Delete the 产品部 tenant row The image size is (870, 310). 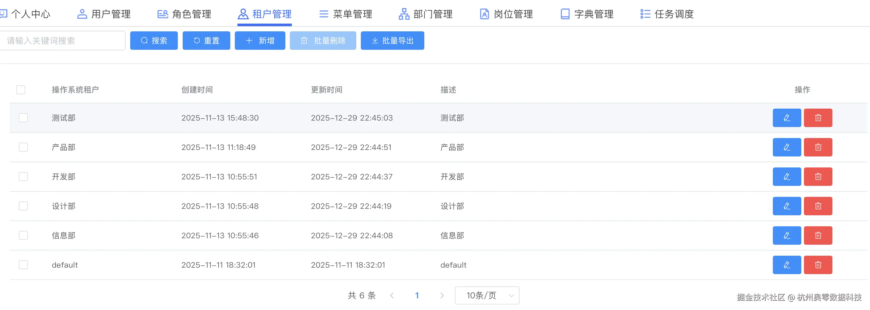[818, 147]
